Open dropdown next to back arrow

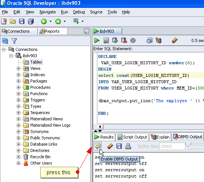coord(50,22)
